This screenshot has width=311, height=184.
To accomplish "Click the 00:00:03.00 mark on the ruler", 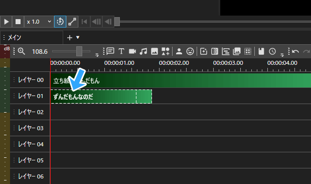I will tap(228, 63).
